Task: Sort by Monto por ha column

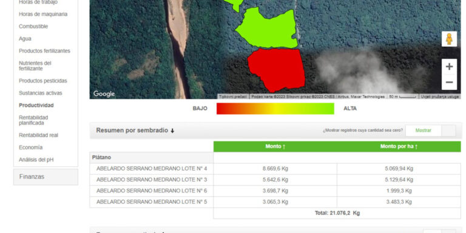Action: pyautogui.click(x=399, y=146)
